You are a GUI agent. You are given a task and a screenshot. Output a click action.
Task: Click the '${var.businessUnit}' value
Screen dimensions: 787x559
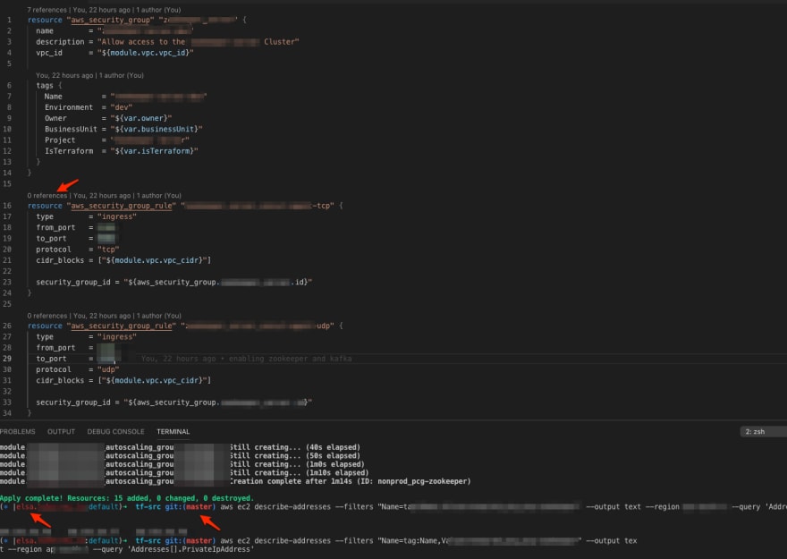click(x=157, y=129)
